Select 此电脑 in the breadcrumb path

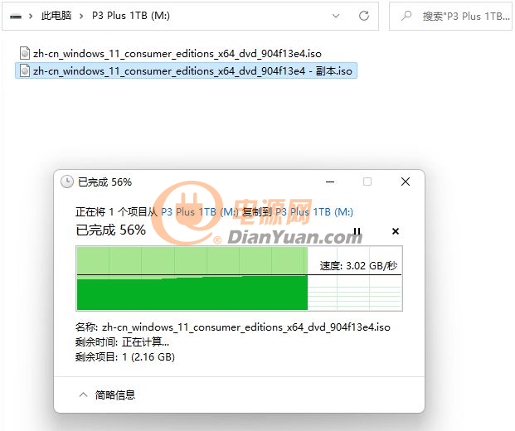pos(56,16)
